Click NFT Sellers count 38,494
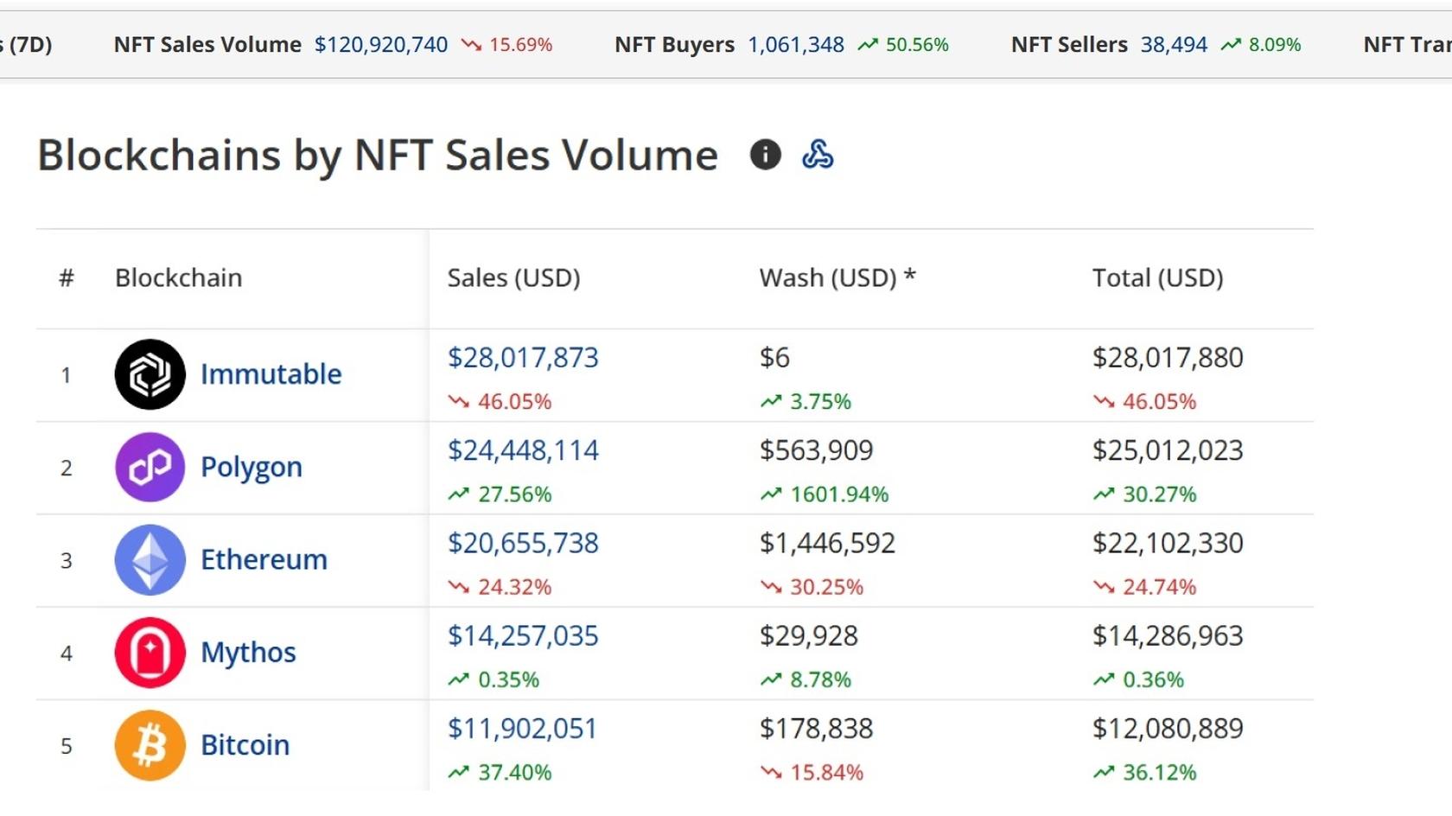The height and width of the screenshot is (816, 1452). point(1174,44)
